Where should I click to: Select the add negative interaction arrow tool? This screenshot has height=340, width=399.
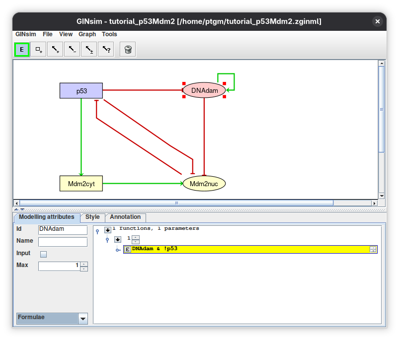coord(72,50)
